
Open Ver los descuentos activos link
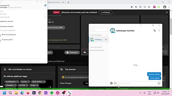(x=76, y=77)
